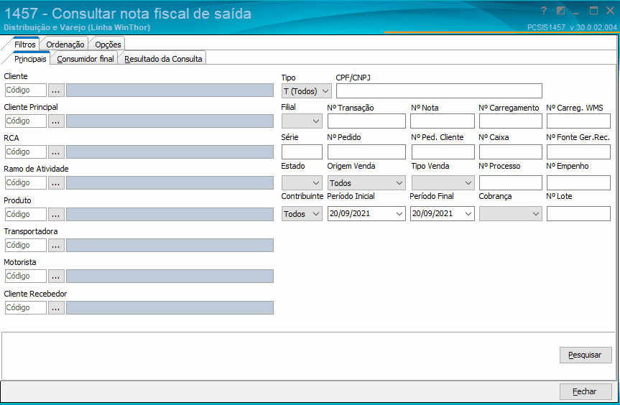Click the Motorista Código field
Screen dimensions: 620x405
(x=26, y=276)
